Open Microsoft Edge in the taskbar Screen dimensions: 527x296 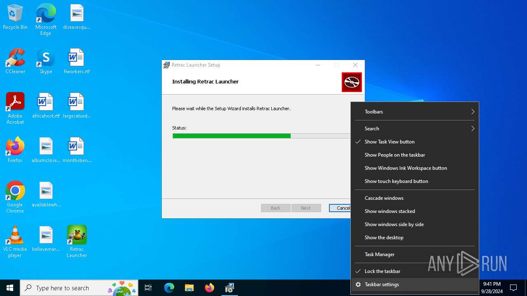[169, 288]
